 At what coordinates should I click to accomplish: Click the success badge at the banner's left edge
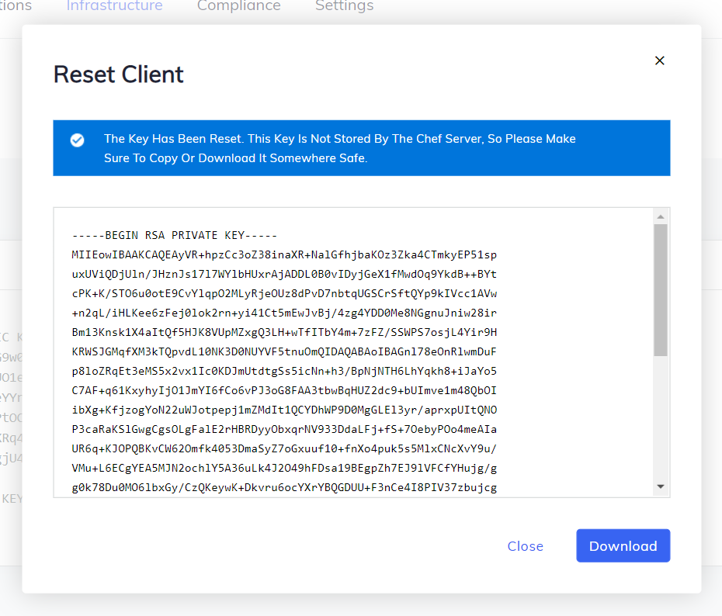[x=77, y=140]
